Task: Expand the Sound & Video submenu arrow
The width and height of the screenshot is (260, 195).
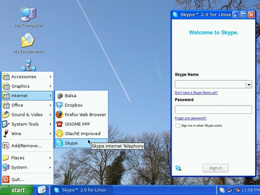Action: click(x=50, y=115)
